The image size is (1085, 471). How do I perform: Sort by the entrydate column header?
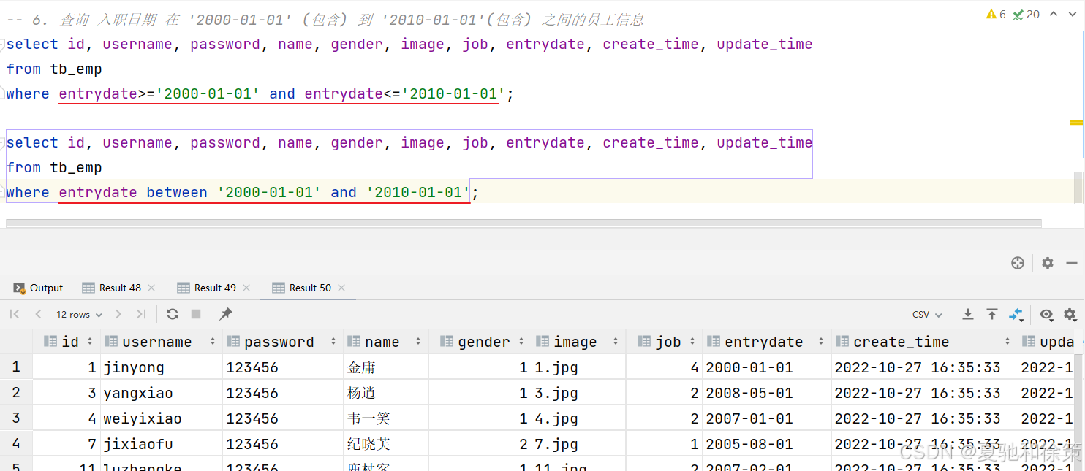click(767, 342)
